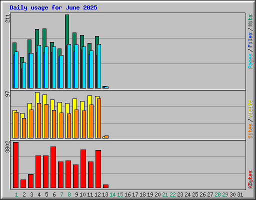Click the '3802' axis value
Screen dimensions: 256x200
point(7,146)
